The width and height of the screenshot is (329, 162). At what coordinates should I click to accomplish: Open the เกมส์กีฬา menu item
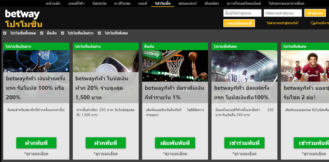(x=76, y=3)
